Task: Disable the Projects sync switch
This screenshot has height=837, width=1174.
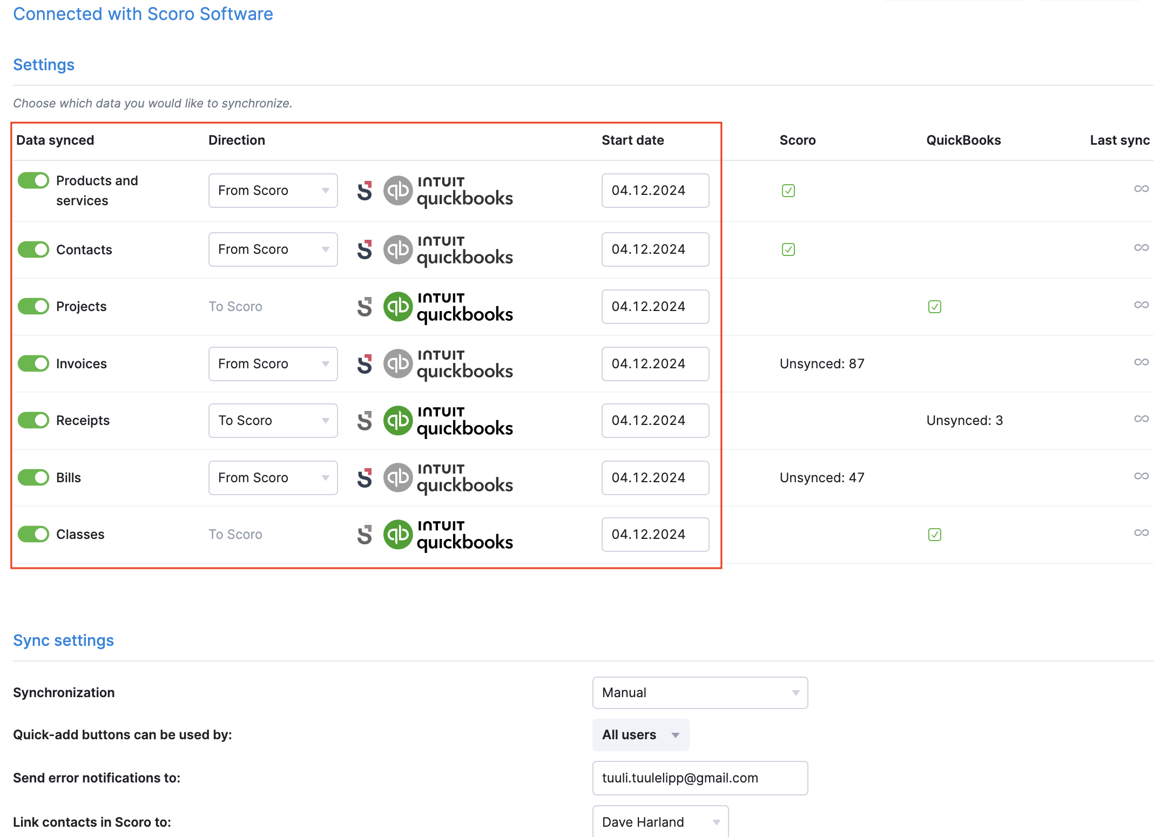Action: [x=33, y=306]
